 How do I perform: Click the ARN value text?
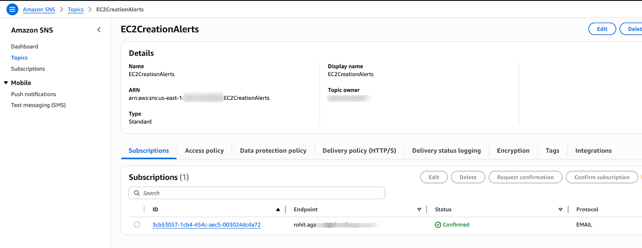coord(199,98)
